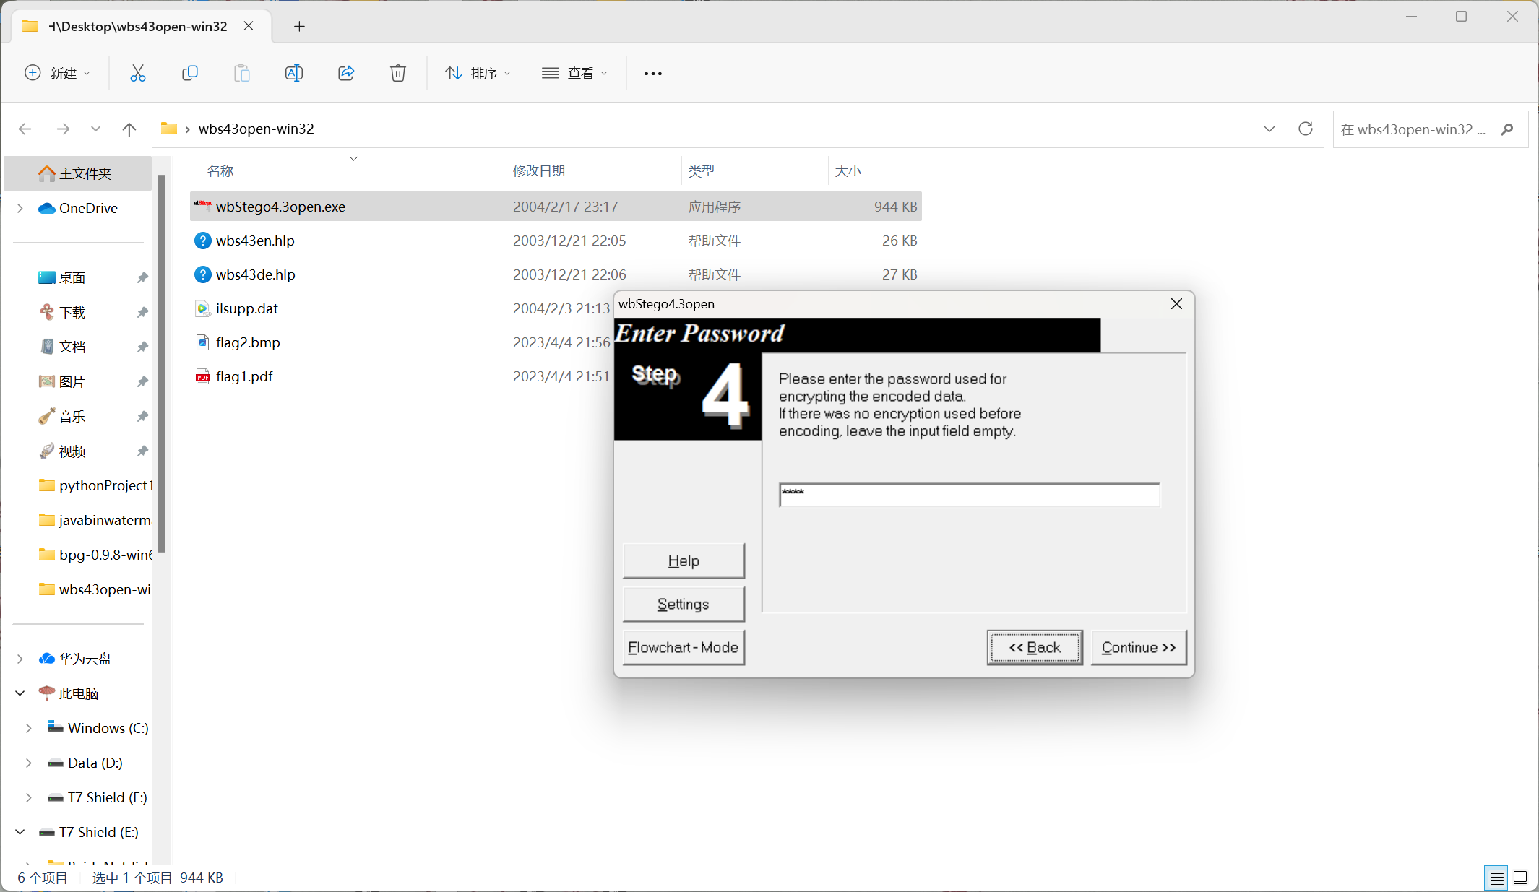
Task: Sort by 名称 column header
Action: pyautogui.click(x=220, y=171)
